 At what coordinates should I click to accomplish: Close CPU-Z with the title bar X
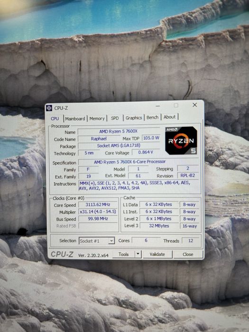pyautogui.click(x=195, y=105)
